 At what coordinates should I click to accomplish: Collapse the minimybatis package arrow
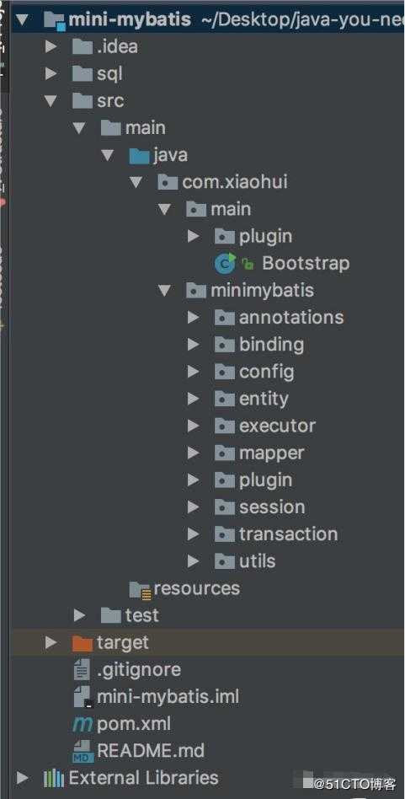[164, 291]
